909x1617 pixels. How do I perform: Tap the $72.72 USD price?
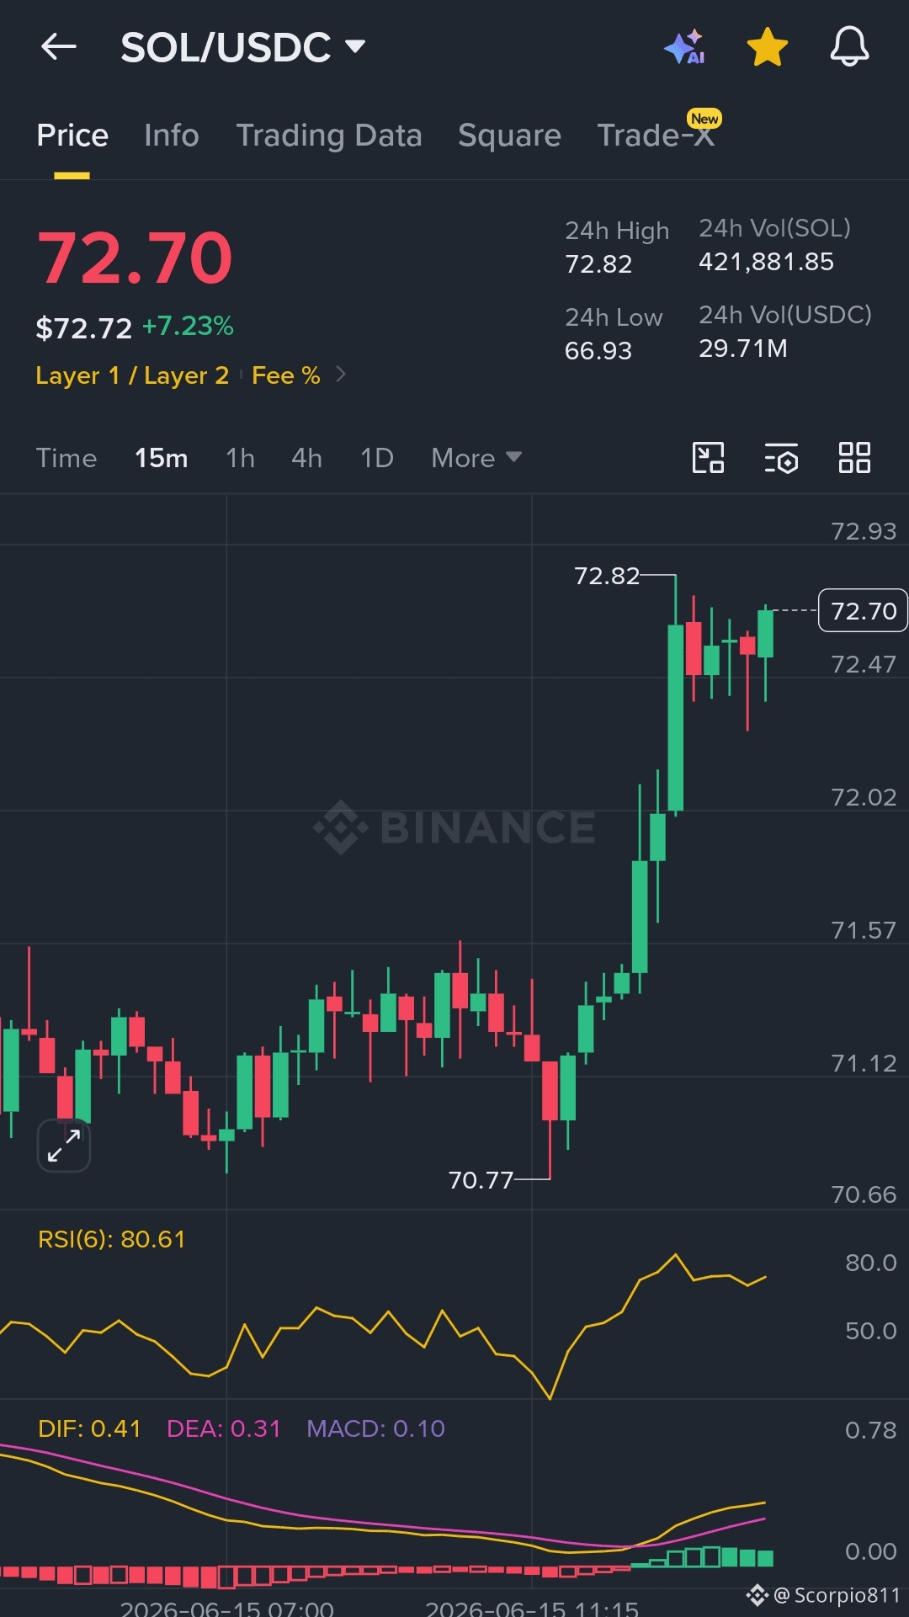[84, 327]
